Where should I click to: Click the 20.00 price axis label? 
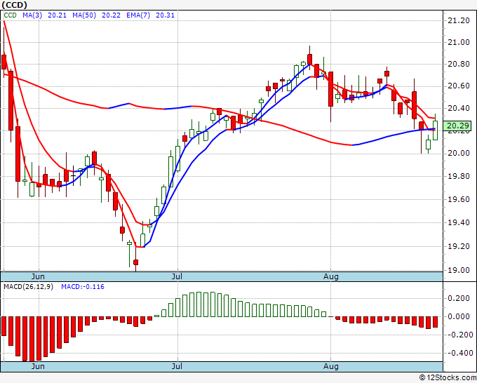[x=459, y=153]
